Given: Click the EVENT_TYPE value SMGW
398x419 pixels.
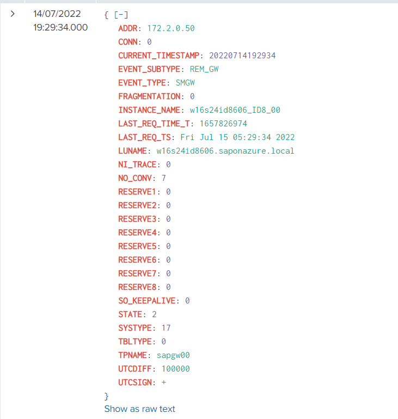Looking at the screenshot, I should [185, 83].
